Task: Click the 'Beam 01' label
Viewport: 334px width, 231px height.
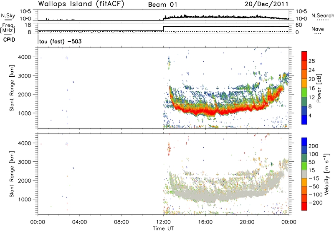Action: point(162,5)
